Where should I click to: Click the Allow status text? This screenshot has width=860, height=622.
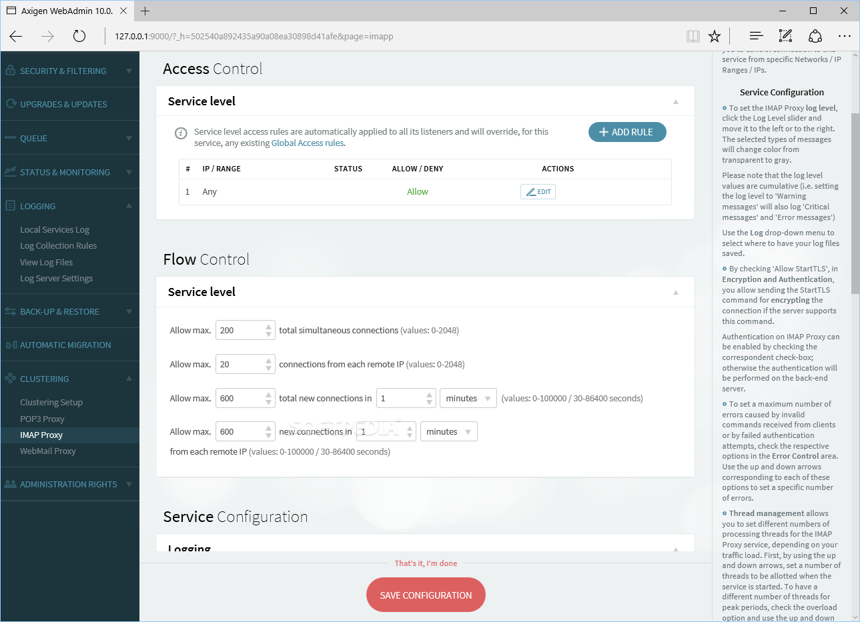(418, 191)
